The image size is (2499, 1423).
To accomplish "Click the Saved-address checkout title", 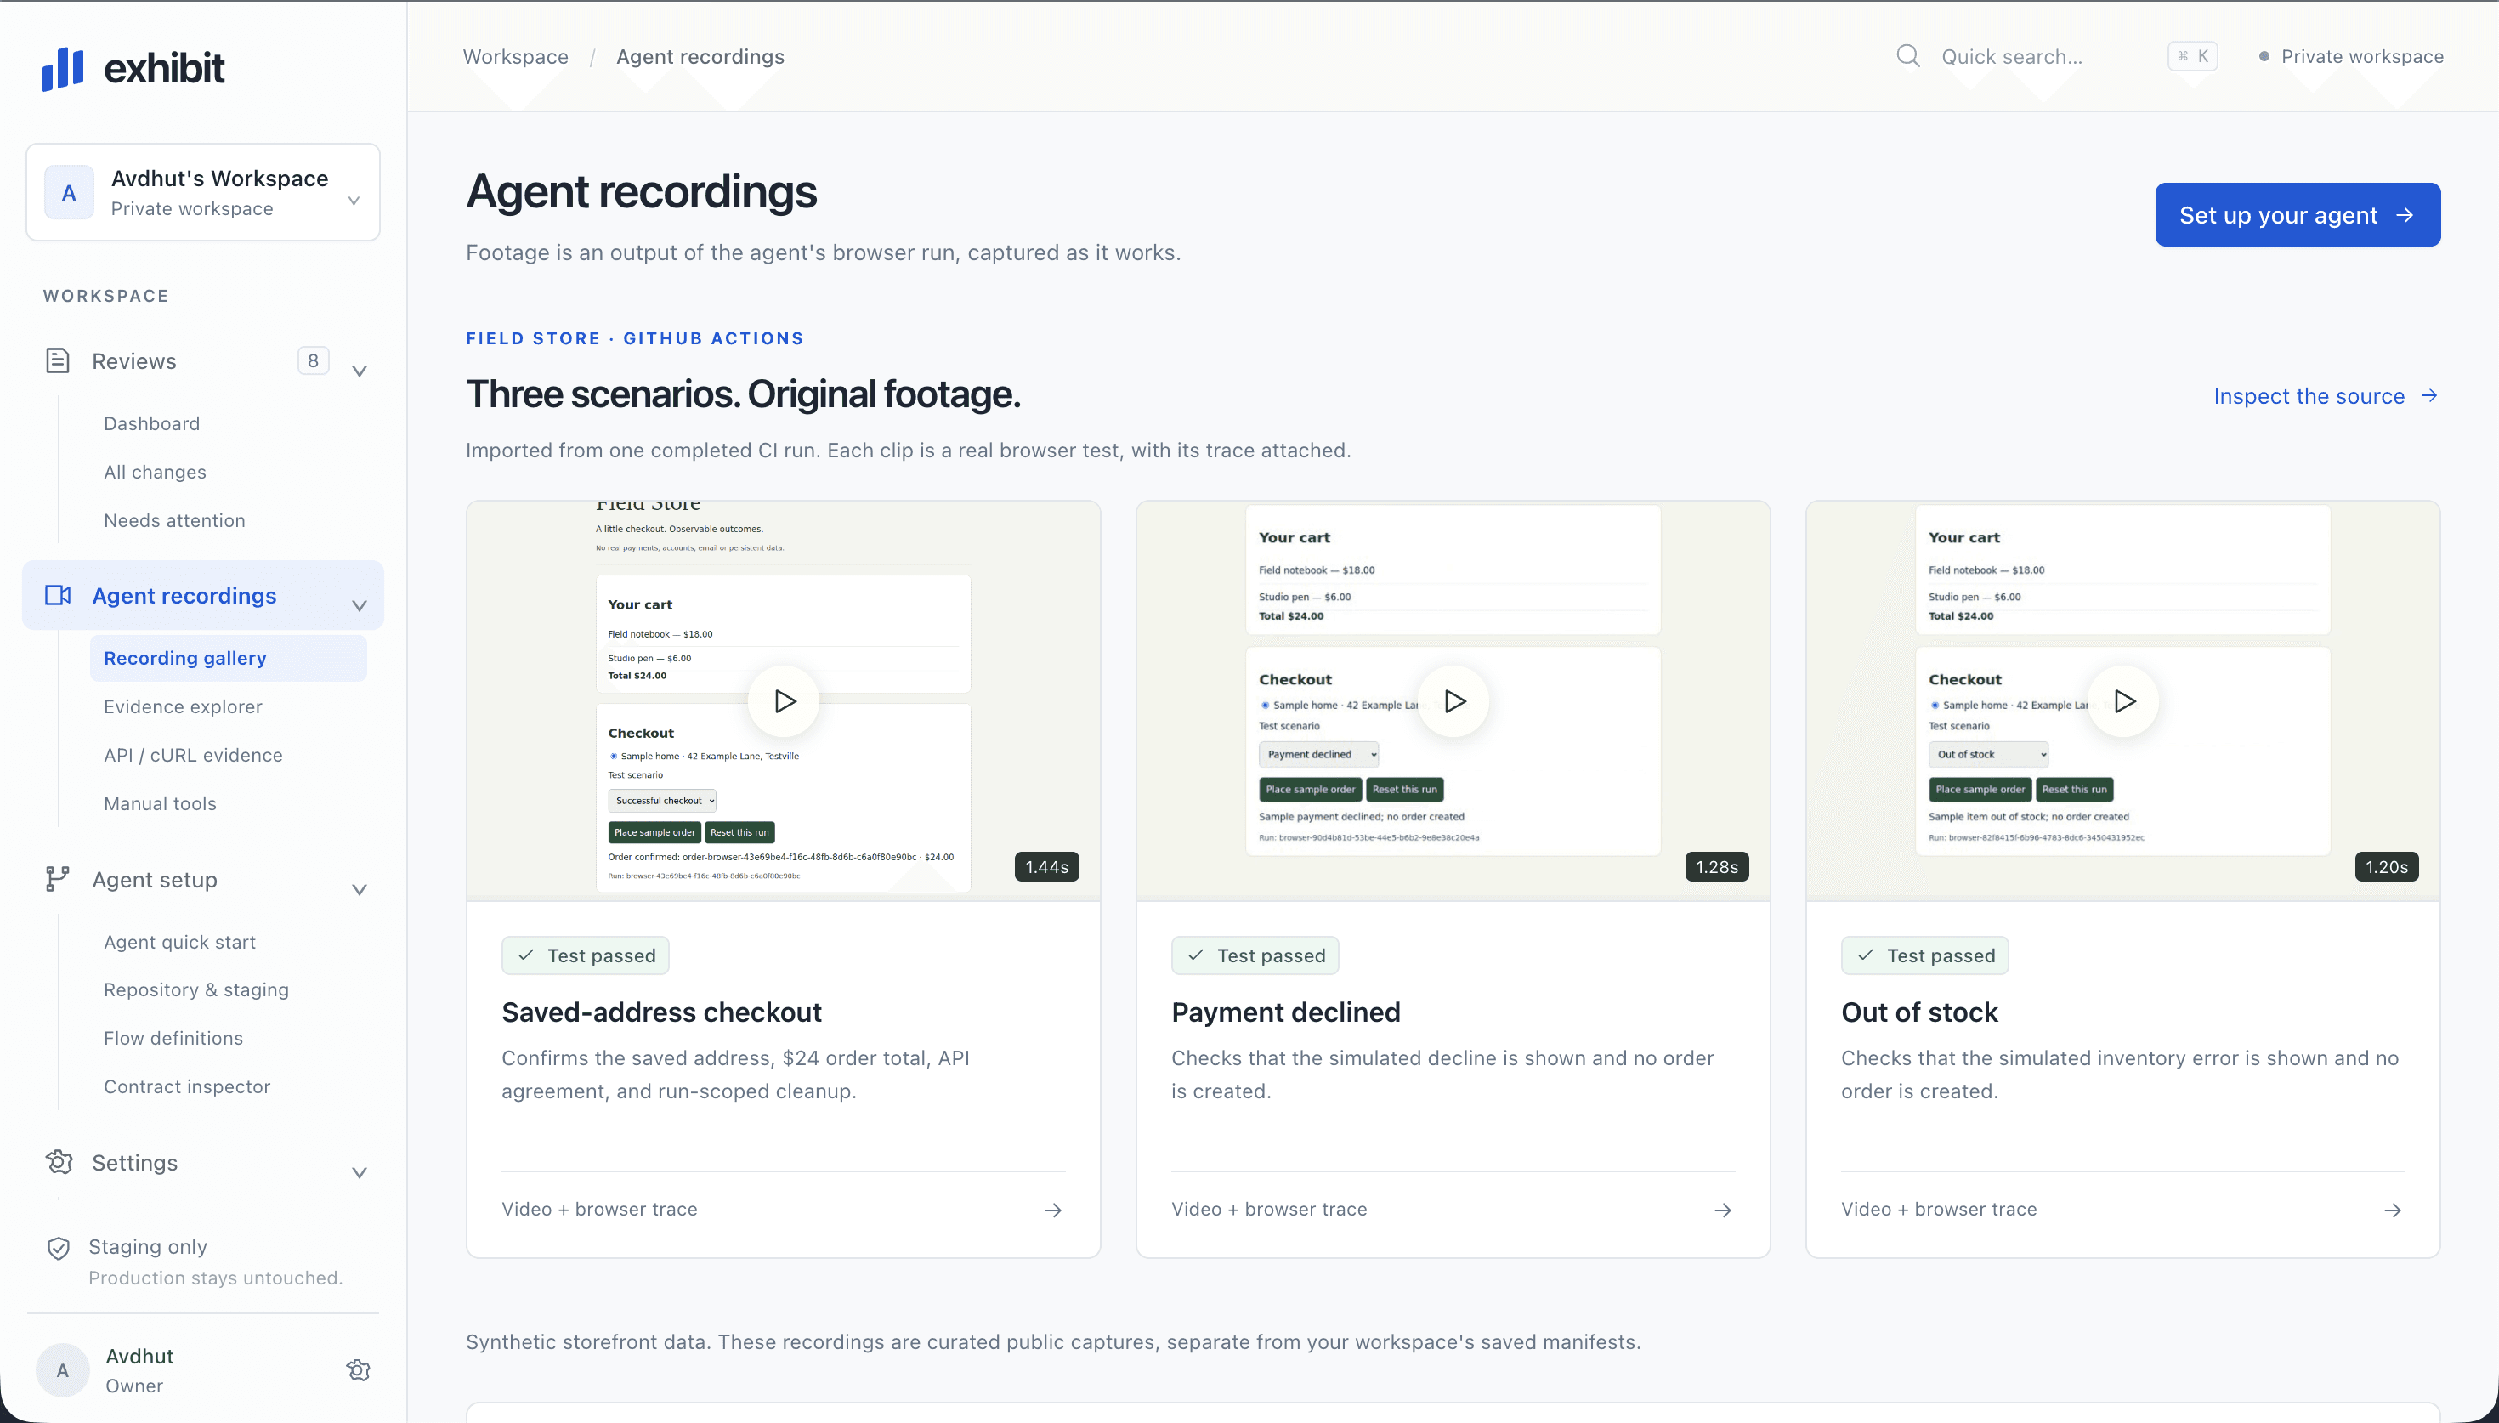I will coord(661,1012).
